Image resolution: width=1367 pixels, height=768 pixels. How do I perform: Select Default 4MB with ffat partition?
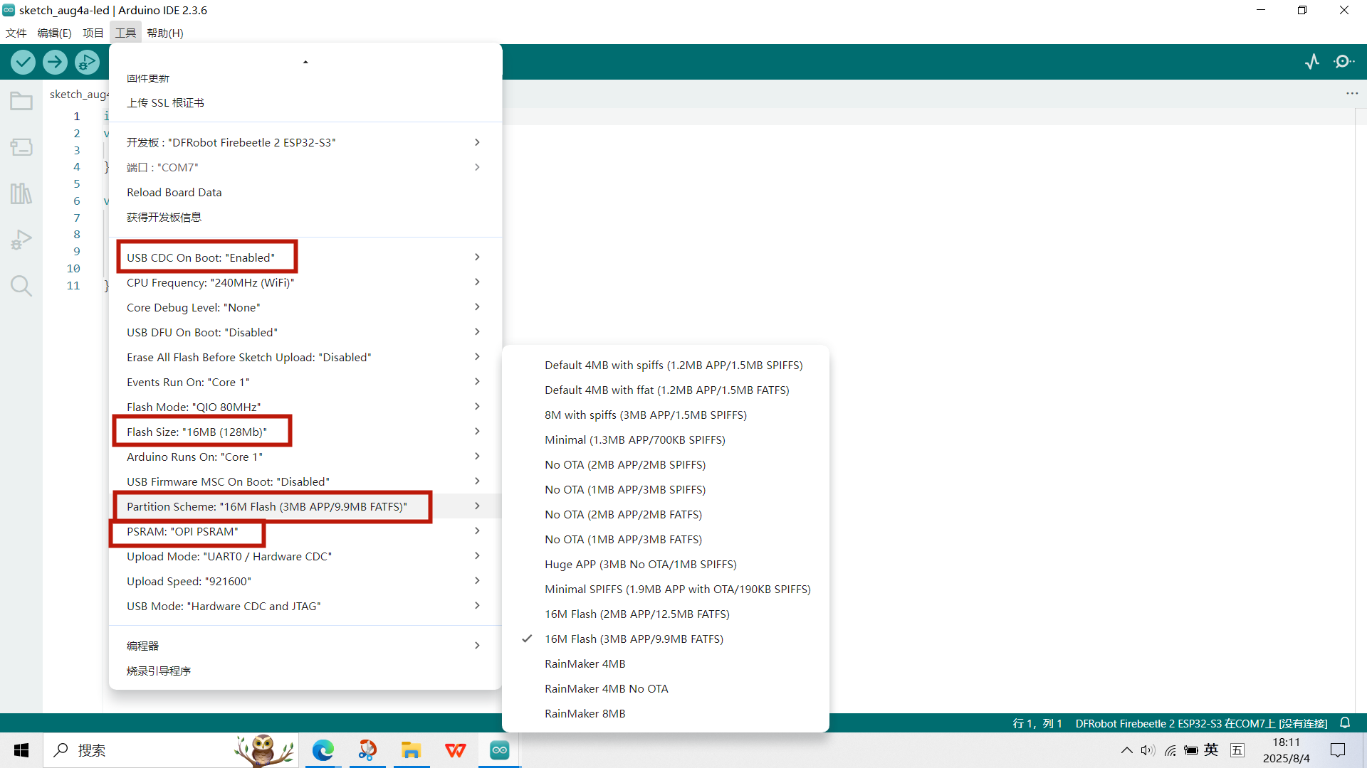click(x=665, y=390)
